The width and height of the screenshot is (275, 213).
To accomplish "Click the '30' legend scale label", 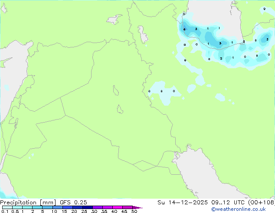I will [x=94, y=211].
